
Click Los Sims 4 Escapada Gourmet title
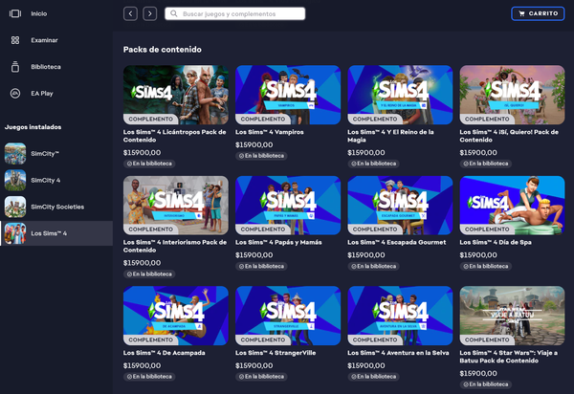(397, 242)
